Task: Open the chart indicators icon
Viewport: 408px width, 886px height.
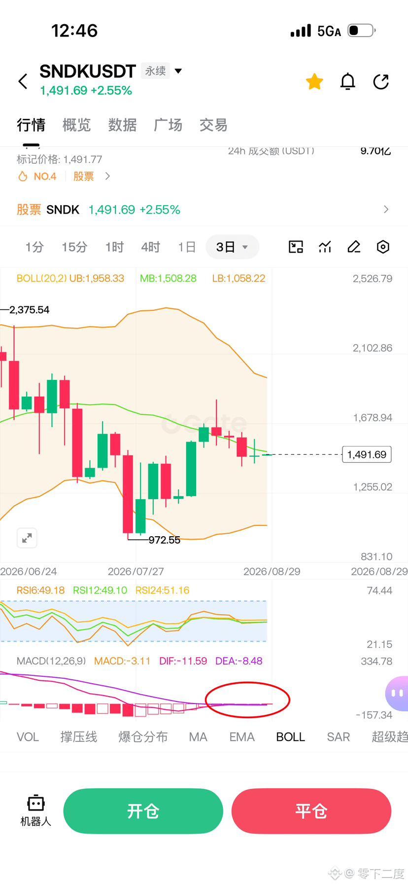Action: coord(325,247)
